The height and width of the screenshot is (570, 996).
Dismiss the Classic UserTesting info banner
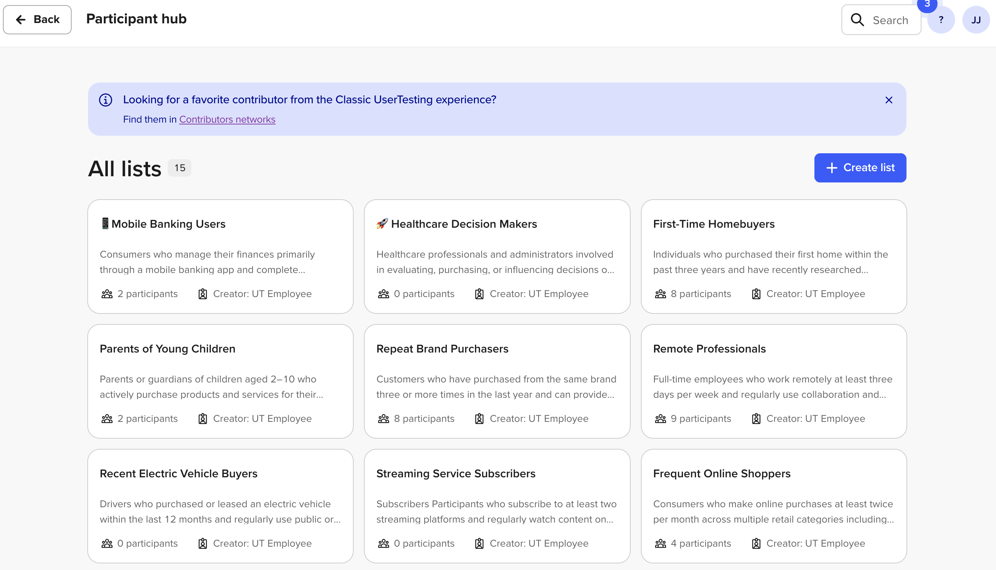(889, 100)
